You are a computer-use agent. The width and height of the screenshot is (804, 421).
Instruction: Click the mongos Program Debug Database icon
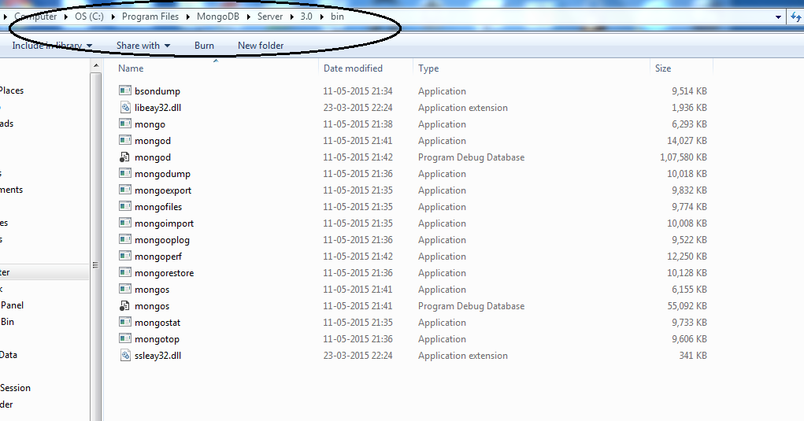click(124, 306)
